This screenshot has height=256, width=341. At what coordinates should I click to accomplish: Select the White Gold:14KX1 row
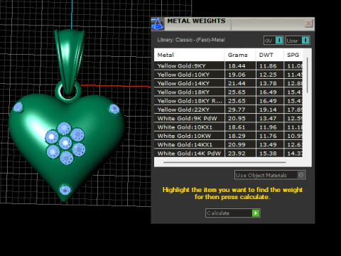pos(228,144)
